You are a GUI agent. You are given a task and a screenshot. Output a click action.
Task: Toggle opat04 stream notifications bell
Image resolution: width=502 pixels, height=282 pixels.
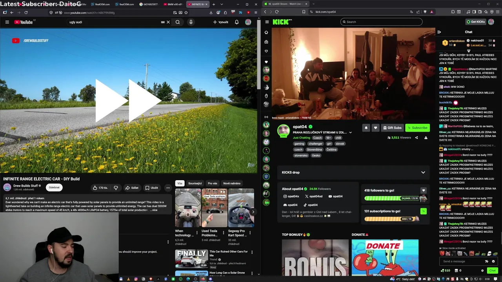coord(366,128)
